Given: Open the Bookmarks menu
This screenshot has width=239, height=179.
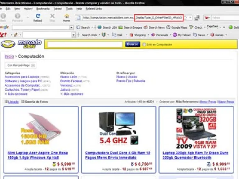Looking at the screenshot, I should (43, 9).
